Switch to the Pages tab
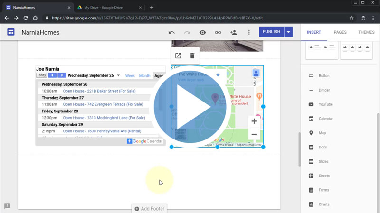 pyautogui.click(x=340, y=32)
